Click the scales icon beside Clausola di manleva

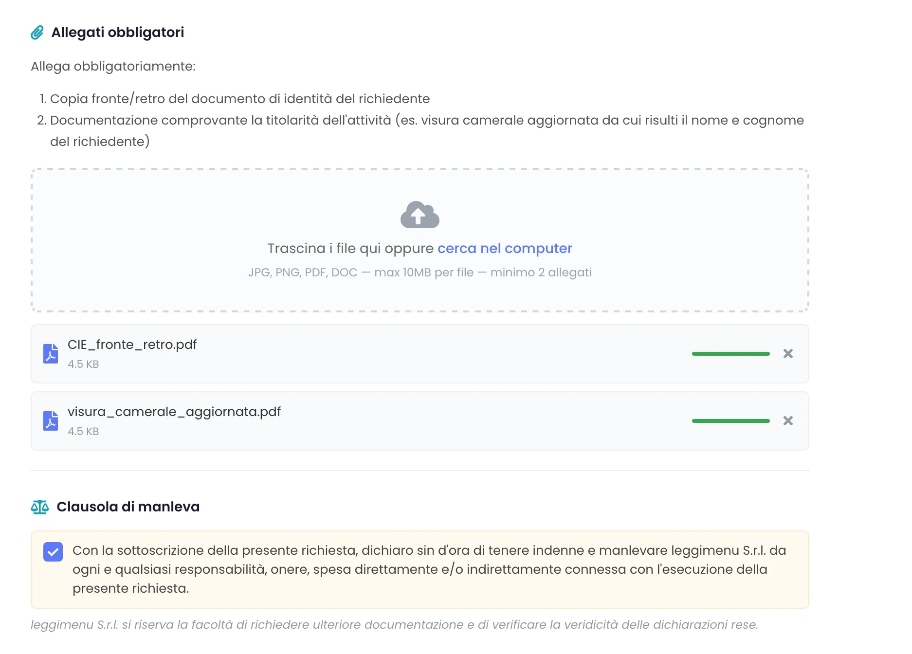(40, 507)
